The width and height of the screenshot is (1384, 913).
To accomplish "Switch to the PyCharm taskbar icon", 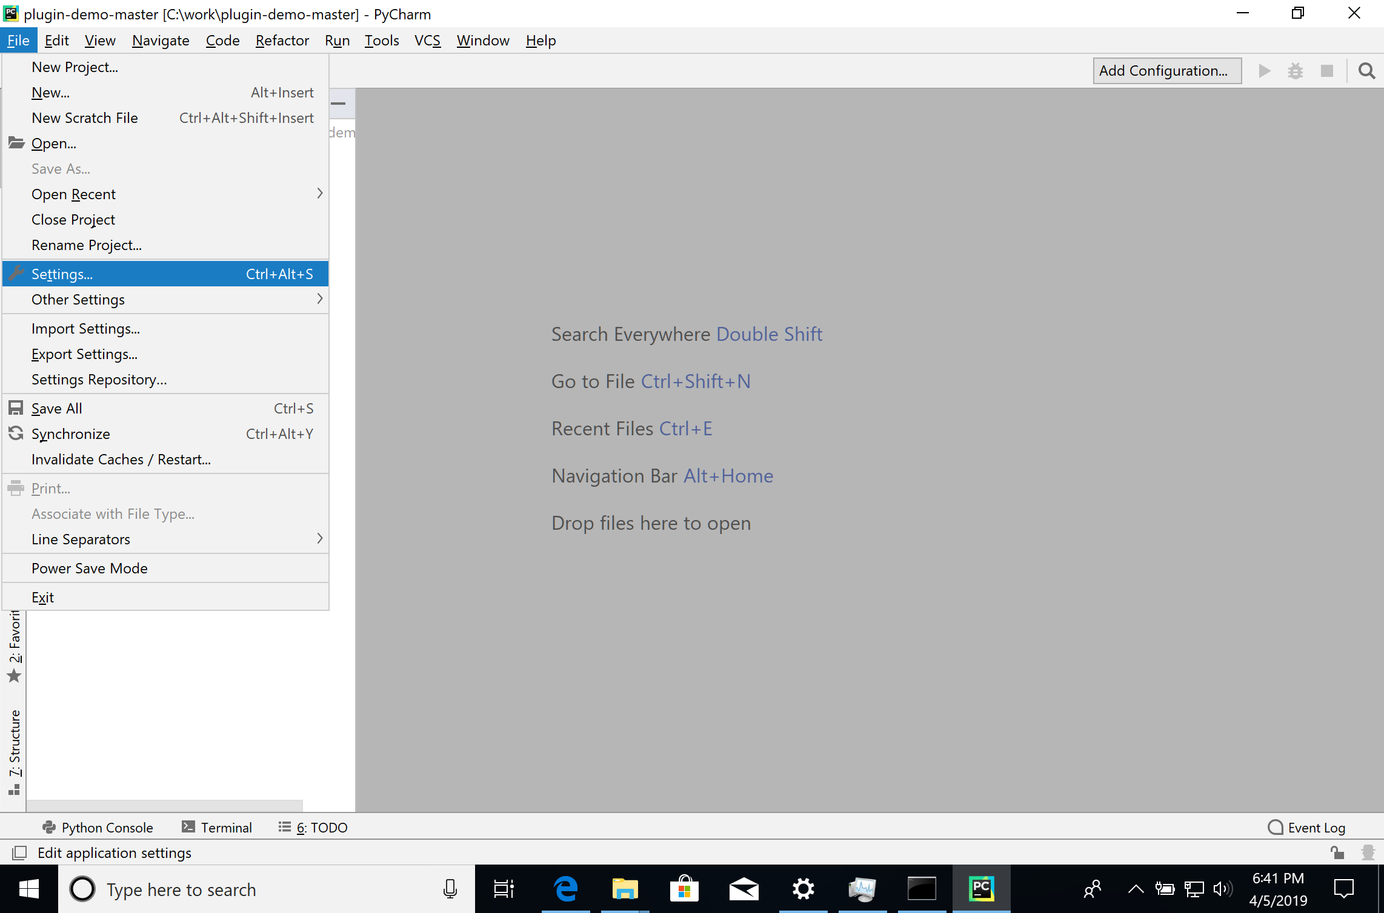I will pyautogui.click(x=982, y=889).
